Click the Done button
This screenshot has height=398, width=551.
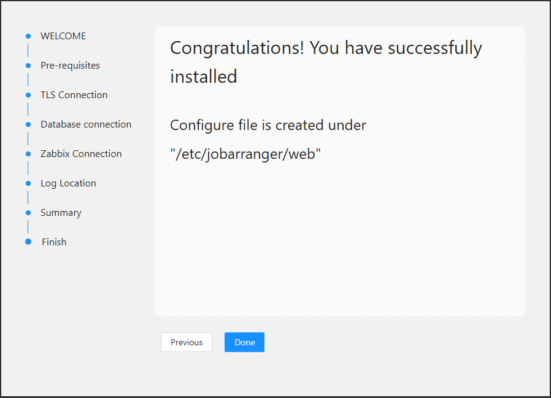point(244,342)
